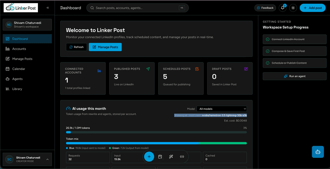The image size is (330, 169).
Task: Click the edit icon beside Manage Posts
Action: click(x=8, y=59)
